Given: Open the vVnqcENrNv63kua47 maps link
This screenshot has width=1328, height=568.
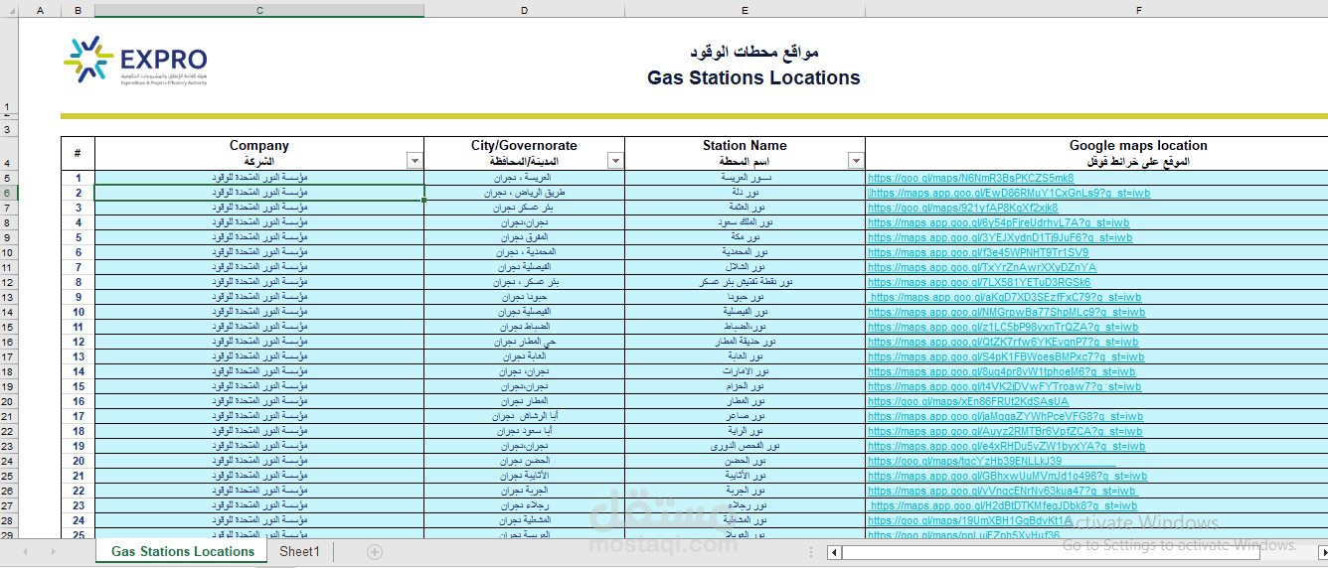Looking at the screenshot, I should pos(1002,491).
